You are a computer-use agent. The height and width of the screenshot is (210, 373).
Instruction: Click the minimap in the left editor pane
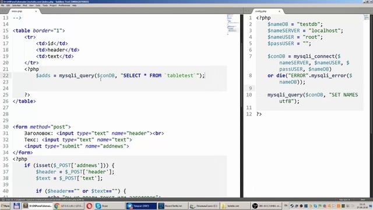pyautogui.click(x=233, y=24)
